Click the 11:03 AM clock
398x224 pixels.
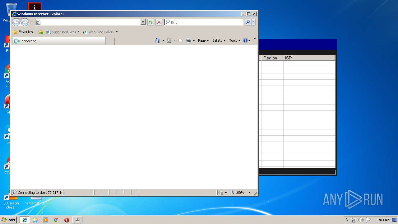pyautogui.click(x=382, y=220)
